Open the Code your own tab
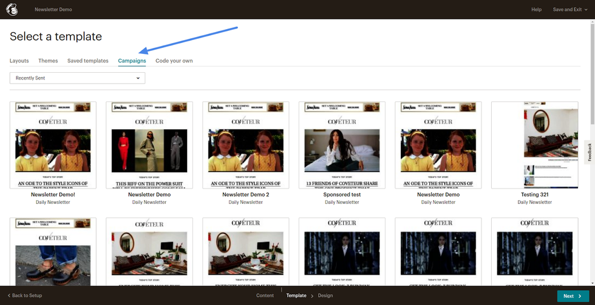 click(174, 61)
